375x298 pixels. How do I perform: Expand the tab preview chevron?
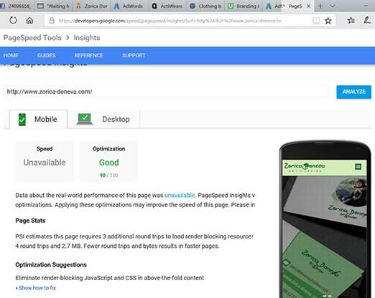(333, 6)
